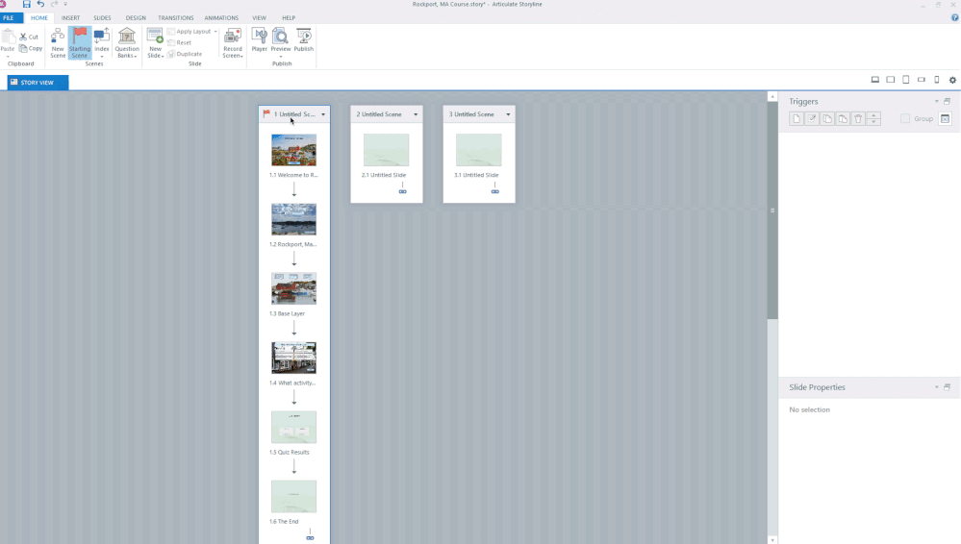Switch to the VIEW ribbon tab
Screen dimensions: 961x544
260,17
